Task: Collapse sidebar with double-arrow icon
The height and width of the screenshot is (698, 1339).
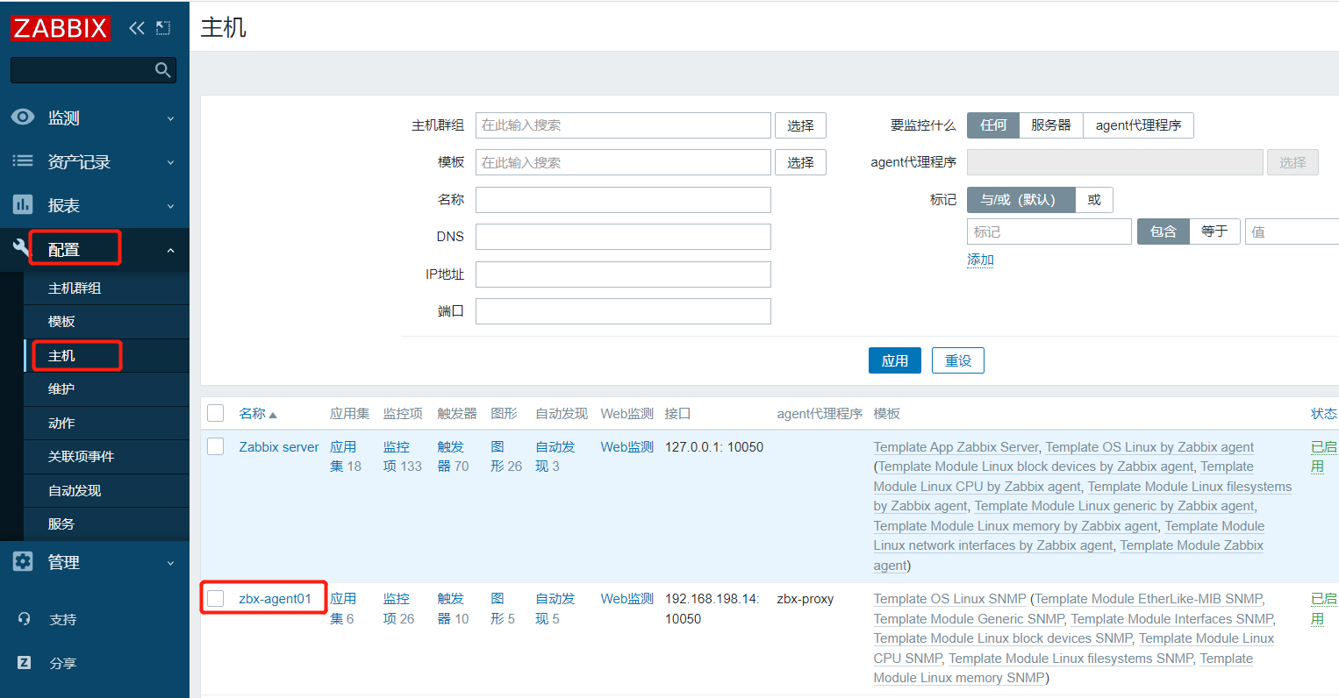Action: 136,28
